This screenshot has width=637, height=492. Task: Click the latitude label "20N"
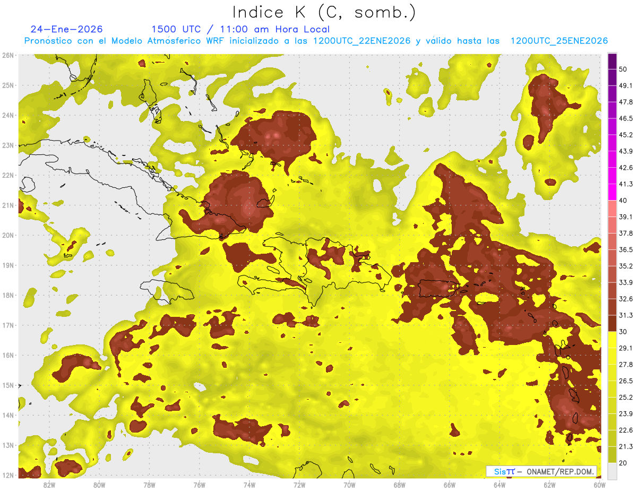coord(8,235)
